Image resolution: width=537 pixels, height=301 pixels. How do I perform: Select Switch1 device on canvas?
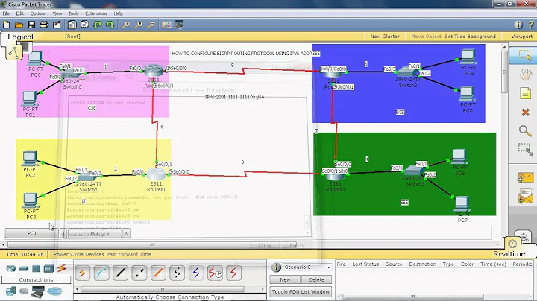[x=88, y=177]
